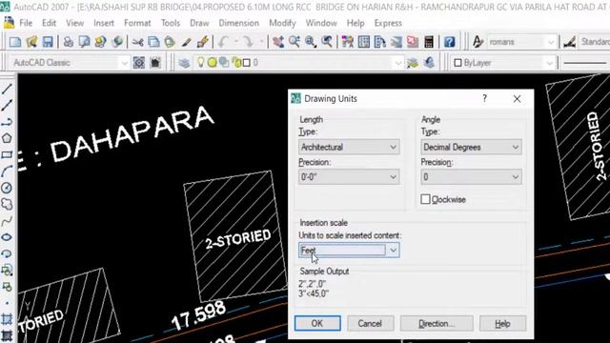Screen dimensions: 610x343
Task: Click the Plot printer icon
Action: click(x=68, y=42)
